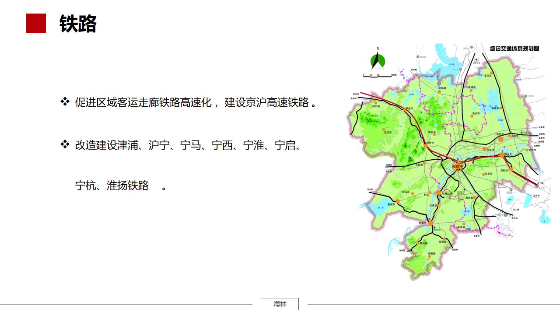The width and height of the screenshot is (560, 315).
Task: Click the orange 镇江市 city marker
Action: pyautogui.click(x=502, y=154)
